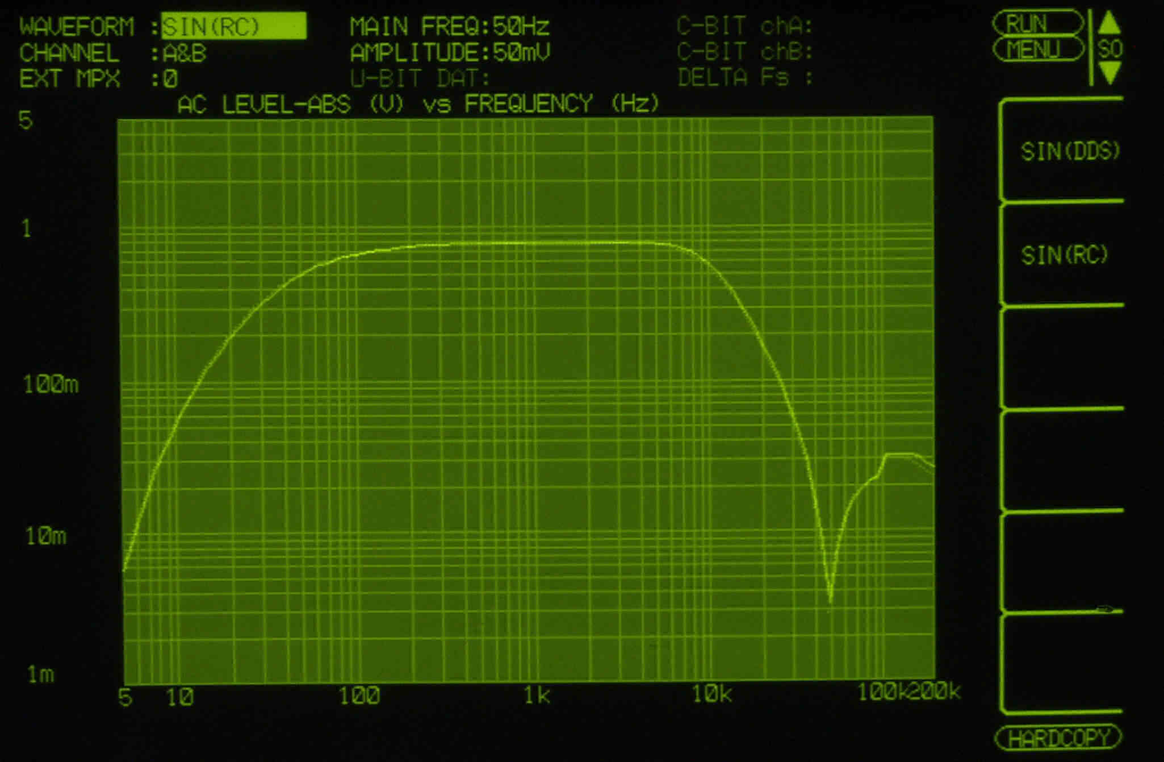
Task: Open the MENU button
Action: pos(1037,50)
